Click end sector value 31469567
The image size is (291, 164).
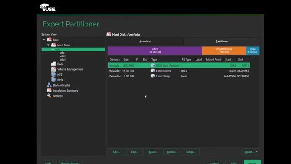pos(243,71)
